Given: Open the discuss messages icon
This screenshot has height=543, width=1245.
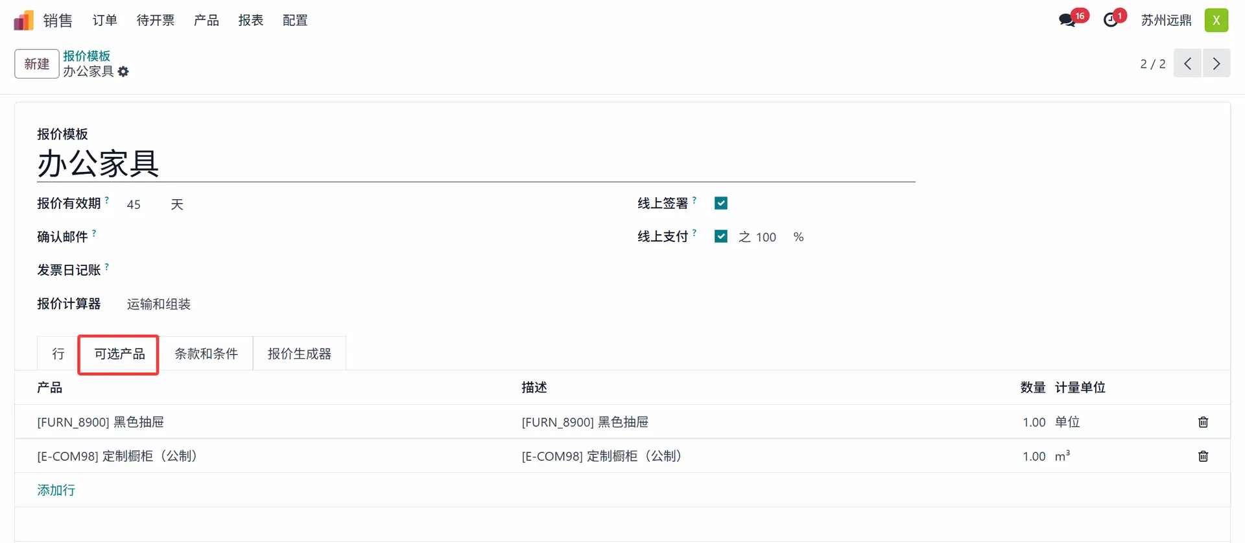Looking at the screenshot, I should [x=1067, y=21].
